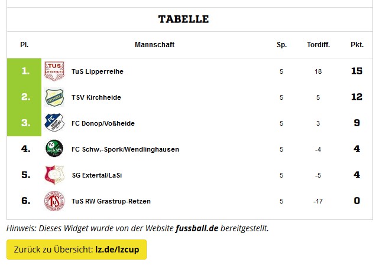Click the green first place rank cell
The height and width of the screenshot is (269, 379).
24,71
